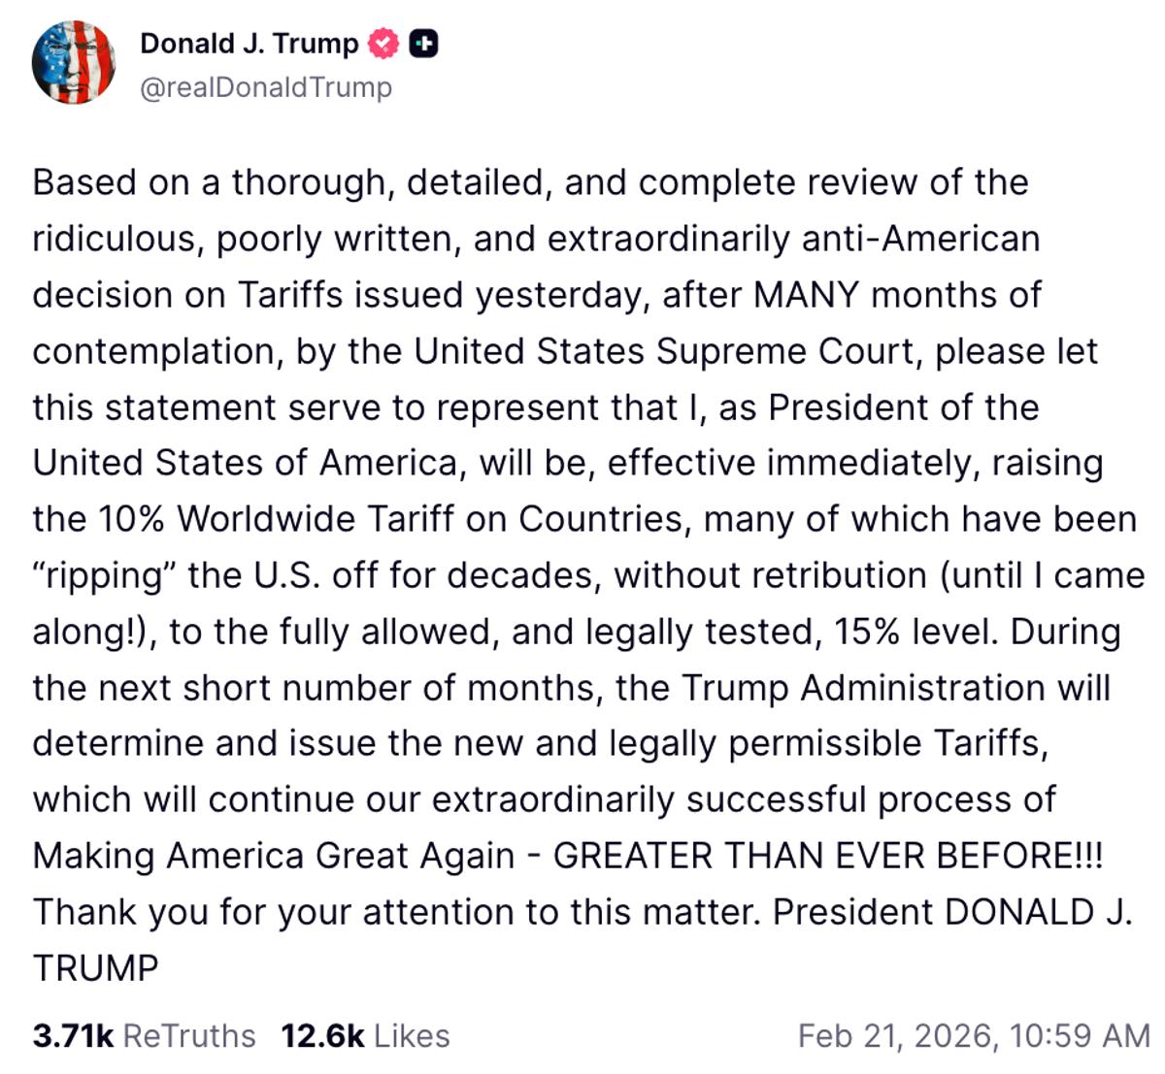Open Donald J. Trump's flag-themed profile picture
The height and width of the screenshot is (1074, 1165).
[x=73, y=60]
